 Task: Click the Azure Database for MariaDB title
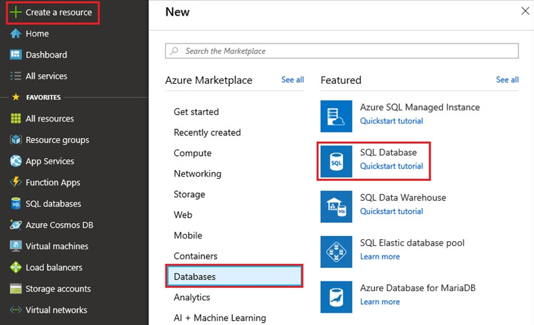tap(418, 288)
